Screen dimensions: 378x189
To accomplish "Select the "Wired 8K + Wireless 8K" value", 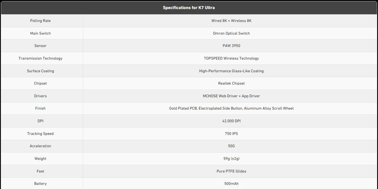I will 231,21.
